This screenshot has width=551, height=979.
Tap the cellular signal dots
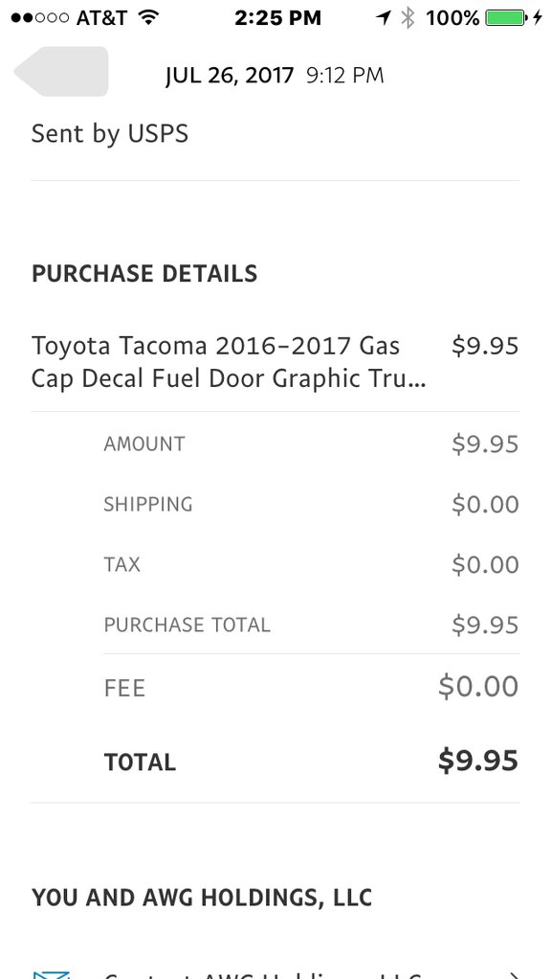point(40,17)
